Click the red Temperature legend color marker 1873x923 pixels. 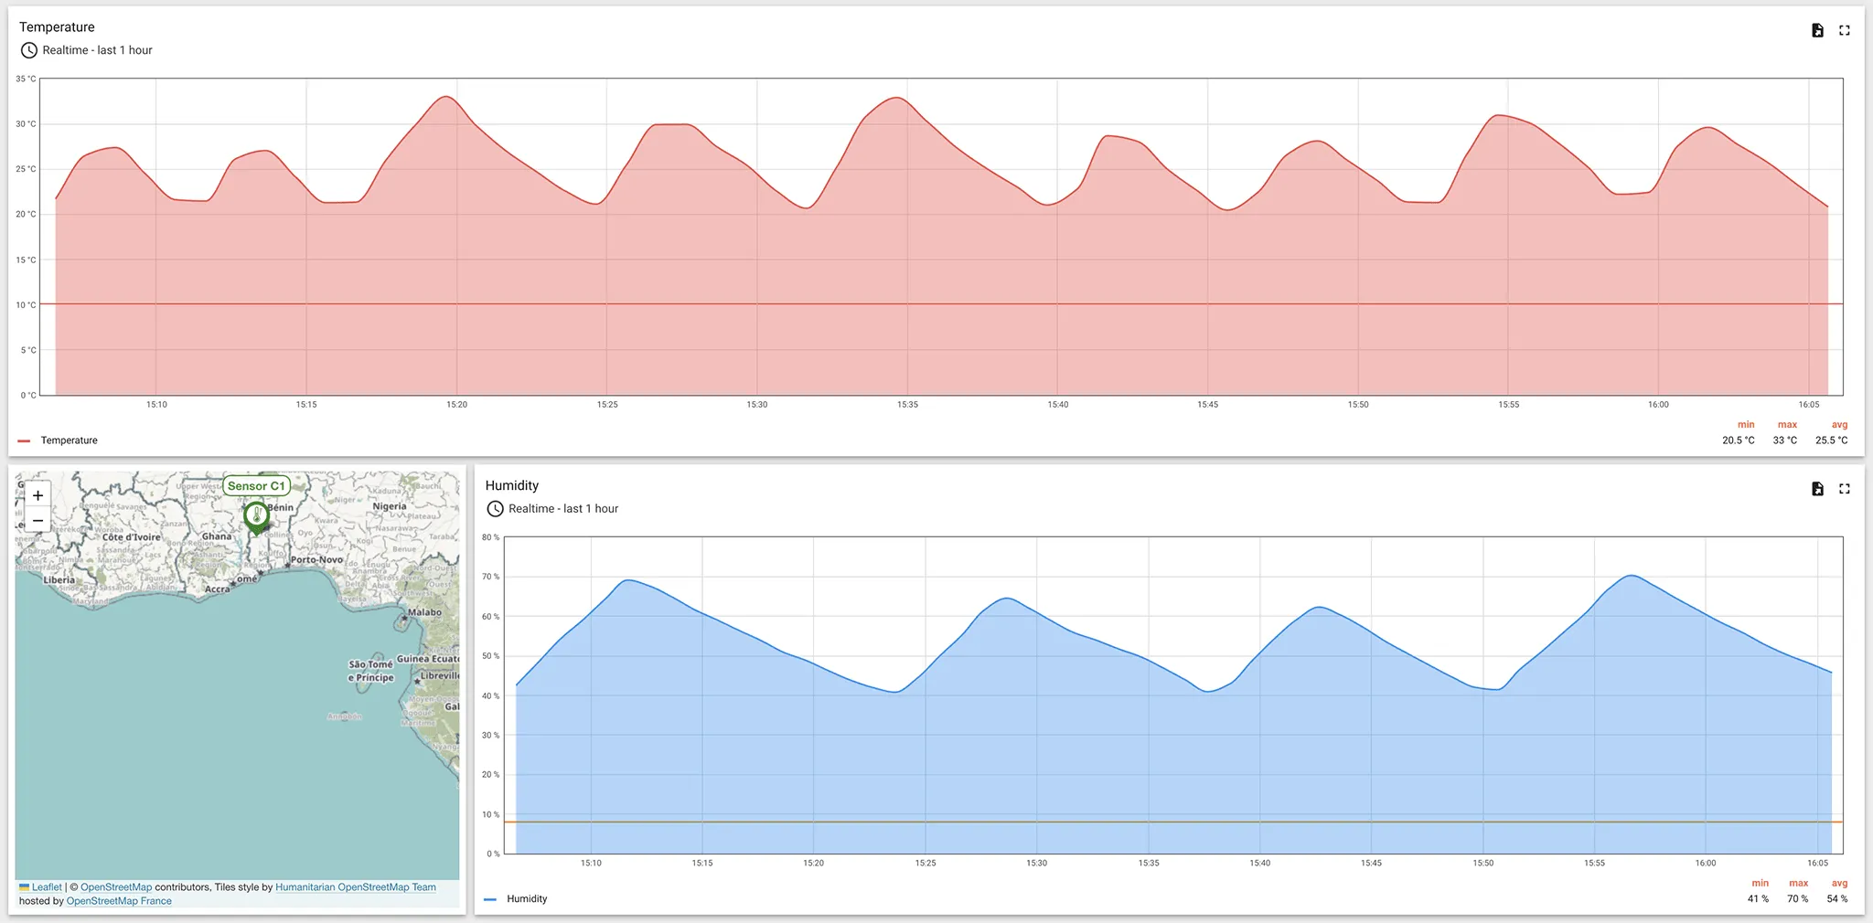pyautogui.click(x=25, y=440)
